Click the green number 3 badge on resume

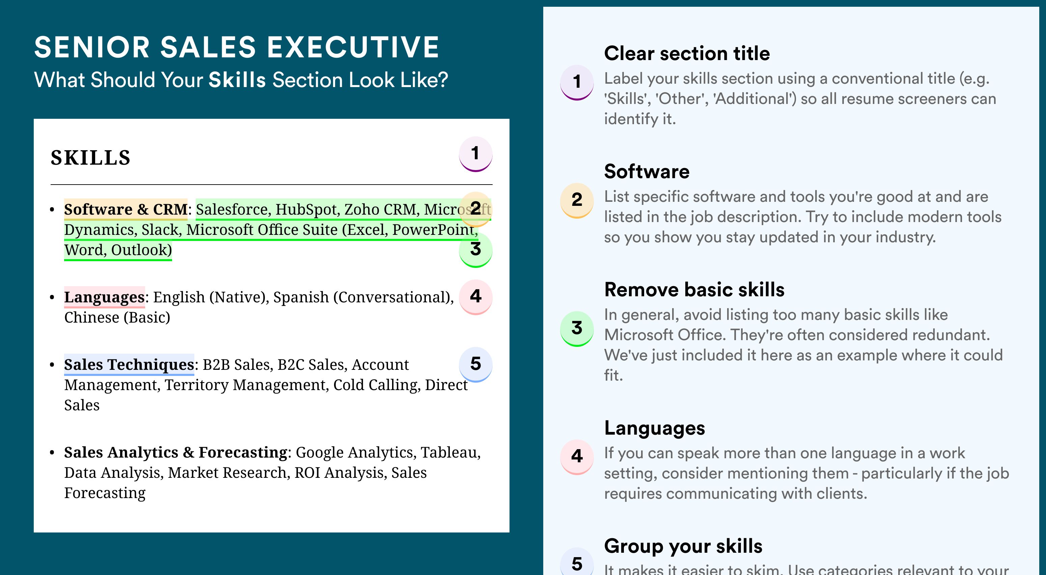[x=475, y=250]
